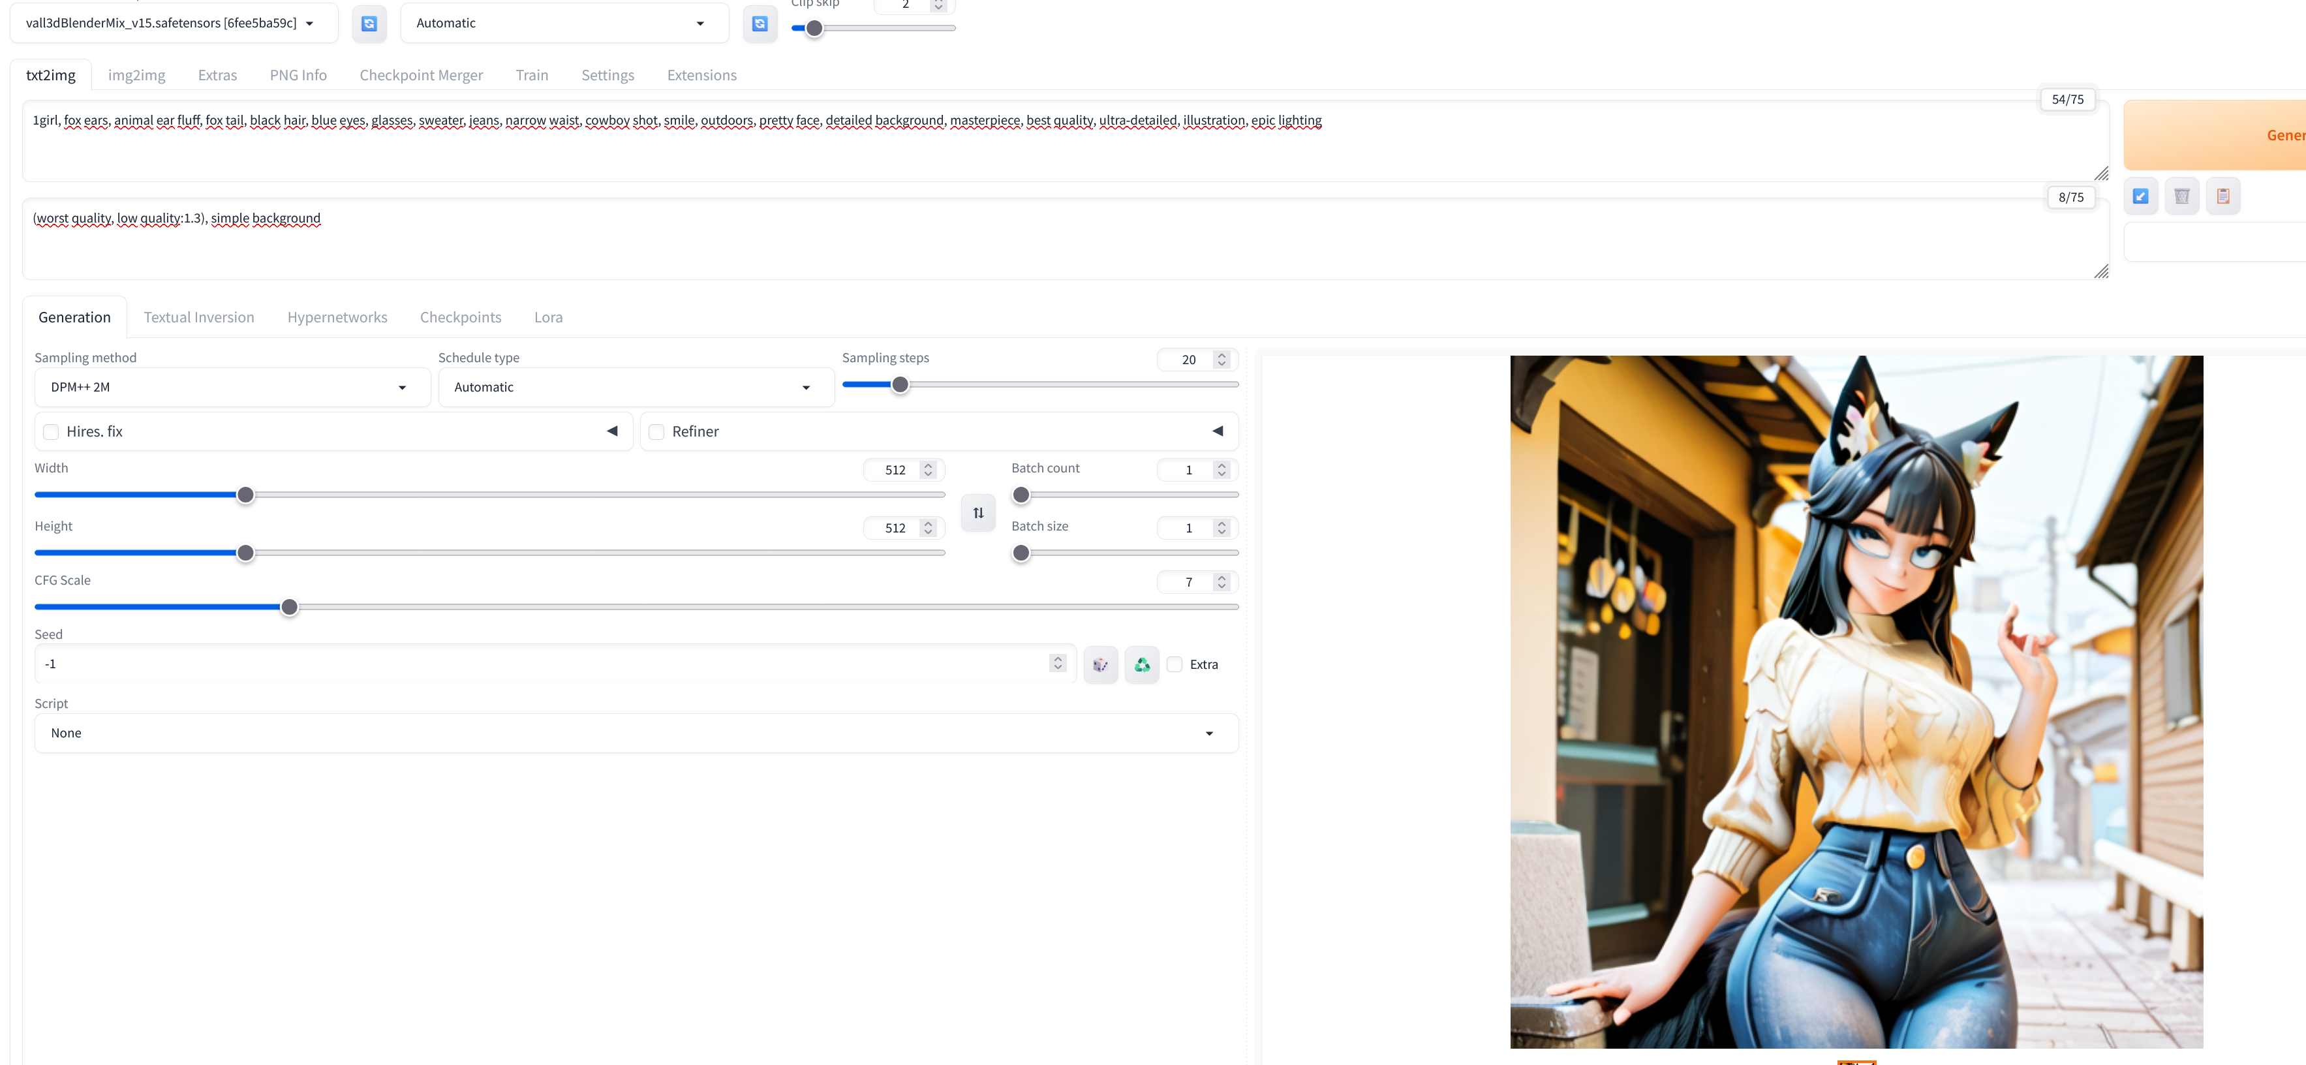
Task: Click the blue arrow read-parameters icon
Action: 2140,196
